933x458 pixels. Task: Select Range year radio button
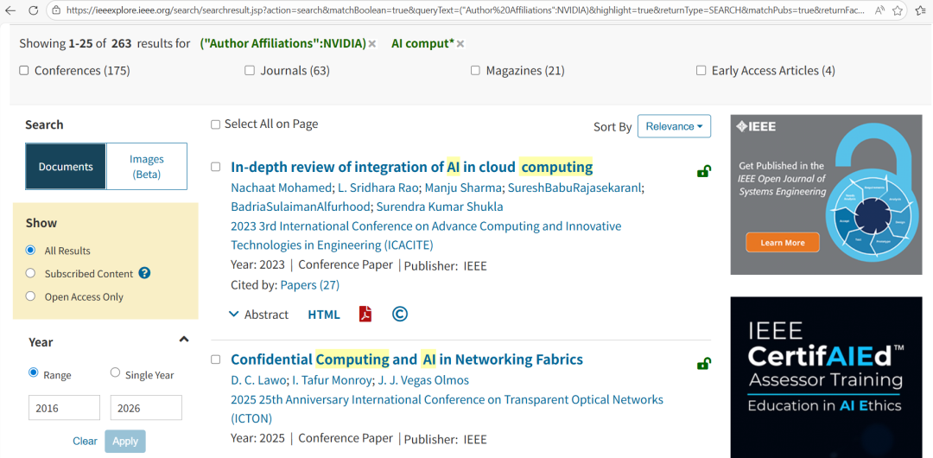[34, 373]
